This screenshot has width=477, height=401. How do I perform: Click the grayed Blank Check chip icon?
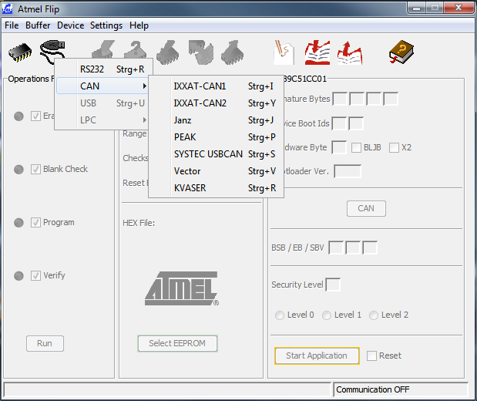pos(135,49)
